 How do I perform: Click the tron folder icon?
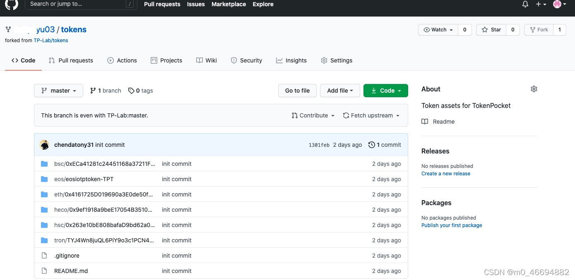click(x=44, y=240)
